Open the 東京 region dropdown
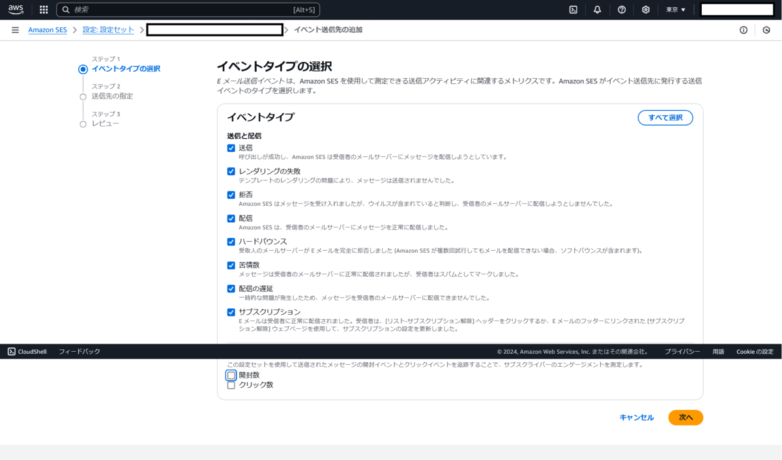Screen dimensions: 782x460 click(x=676, y=10)
